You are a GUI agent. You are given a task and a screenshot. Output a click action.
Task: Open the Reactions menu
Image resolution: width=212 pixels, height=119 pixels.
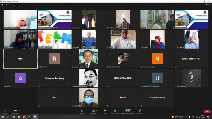click(140, 111)
